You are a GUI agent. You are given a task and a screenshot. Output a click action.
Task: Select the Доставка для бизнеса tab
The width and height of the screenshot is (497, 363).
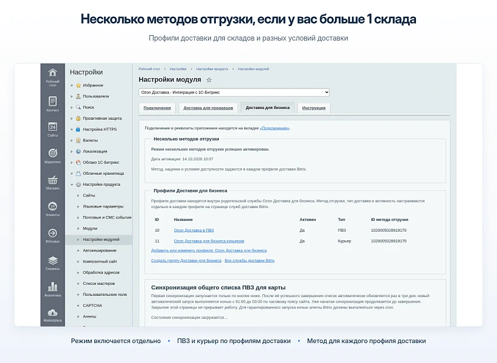pos(267,108)
